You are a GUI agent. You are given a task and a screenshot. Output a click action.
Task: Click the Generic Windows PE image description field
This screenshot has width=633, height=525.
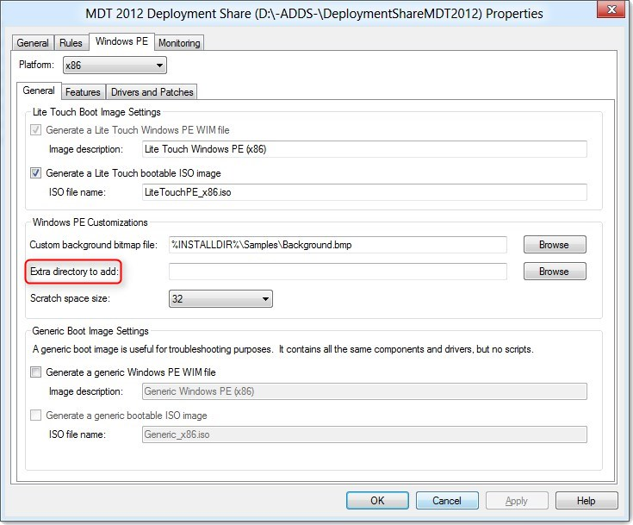[x=364, y=391]
